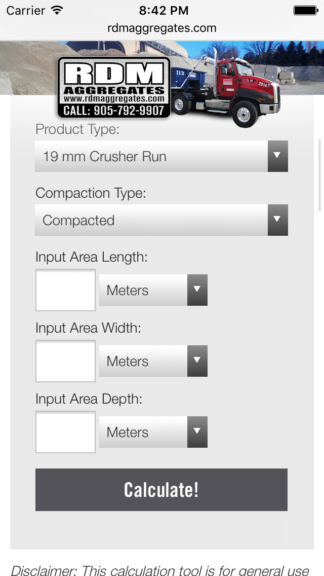324x576 pixels.
Task: Open the Depth units Meters dropdown
Action: (x=153, y=432)
